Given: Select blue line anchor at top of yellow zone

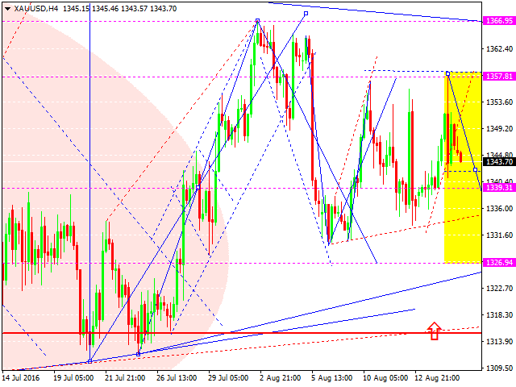Looking at the screenshot, I should tap(447, 73).
